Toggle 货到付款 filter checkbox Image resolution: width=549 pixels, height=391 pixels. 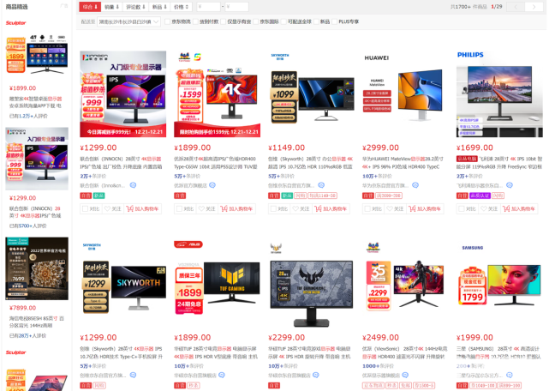click(x=195, y=21)
